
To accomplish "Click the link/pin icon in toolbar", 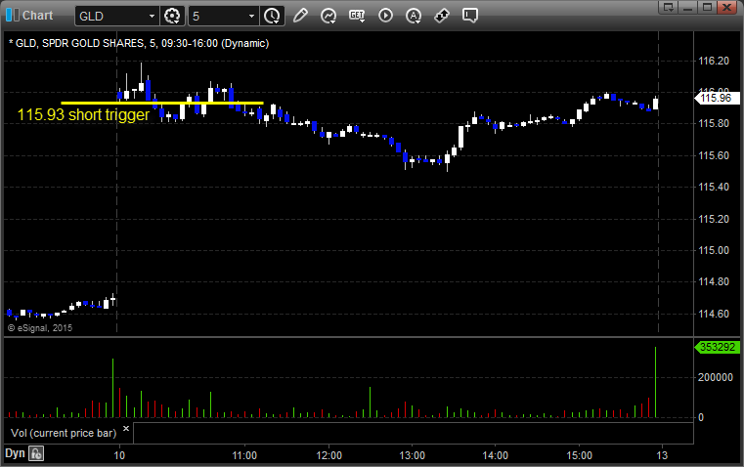I will (x=442, y=16).
